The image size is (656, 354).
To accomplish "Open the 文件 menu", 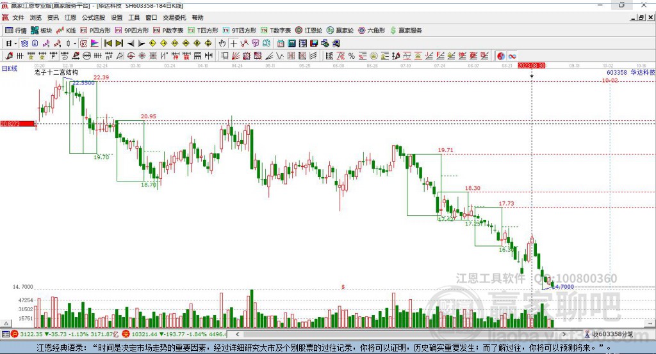I will click(19, 17).
